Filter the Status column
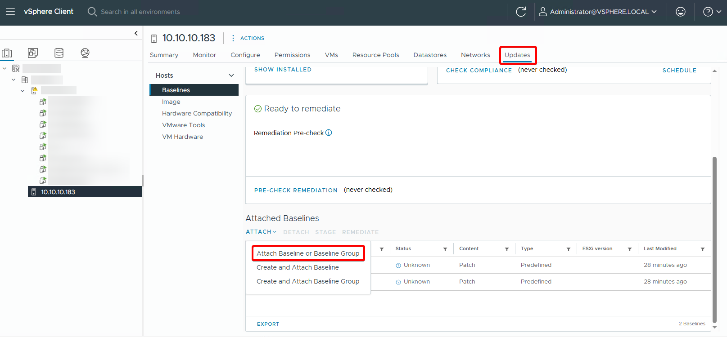Viewport: 727px width, 337px height. coord(445,249)
